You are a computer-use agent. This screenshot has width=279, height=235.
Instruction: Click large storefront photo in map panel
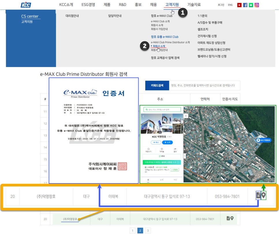[x=151, y=124]
